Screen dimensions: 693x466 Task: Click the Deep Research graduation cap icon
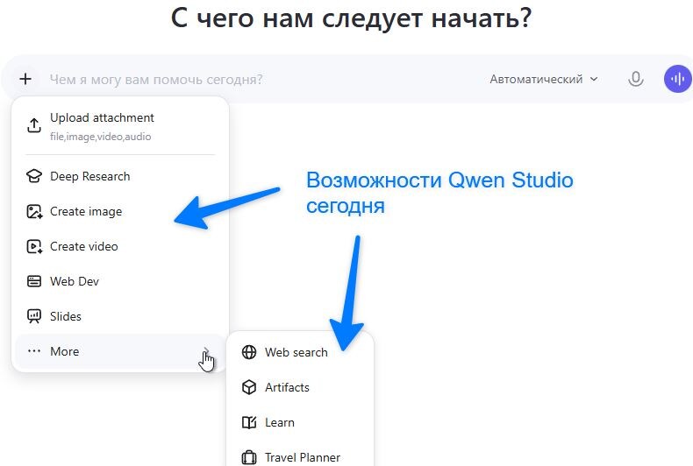(34, 176)
